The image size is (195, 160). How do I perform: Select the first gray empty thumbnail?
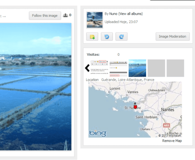(x=156, y=68)
